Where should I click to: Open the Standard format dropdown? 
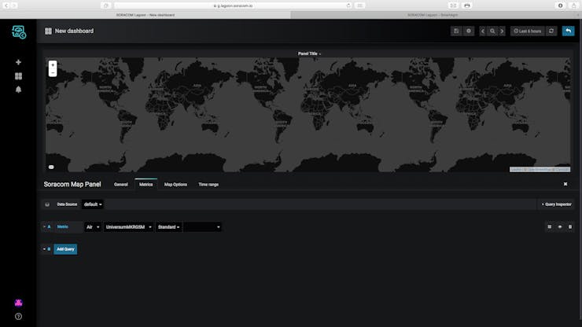pyautogui.click(x=168, y=227)
